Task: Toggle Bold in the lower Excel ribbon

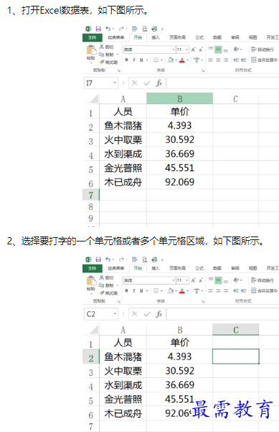Action: click(126, 290)
